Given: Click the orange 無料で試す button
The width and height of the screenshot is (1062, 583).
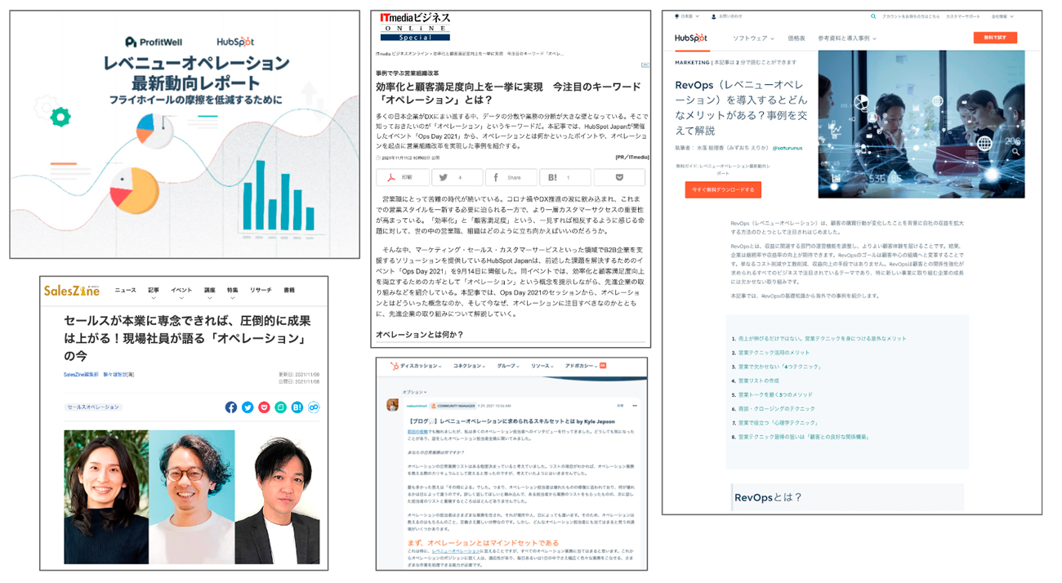Looking at the screenshot, I should tap(994, 38).
